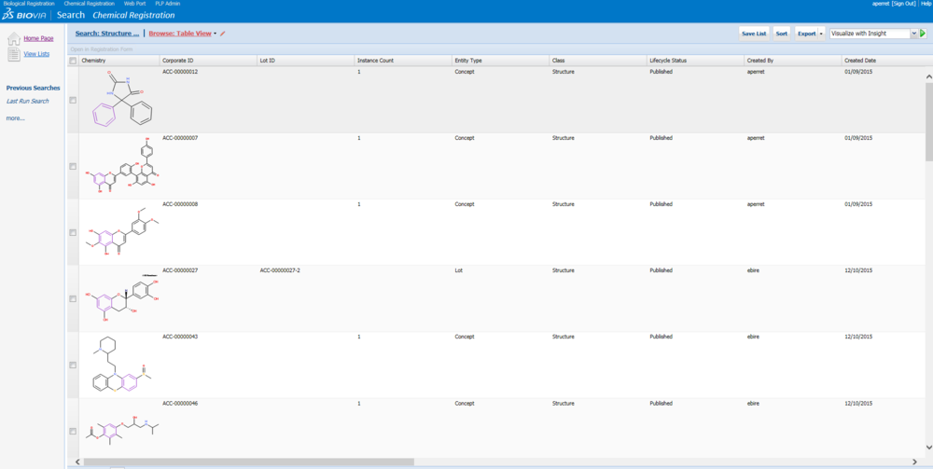This screenshot has height=469, width=933.
Task: Sort by the Corporate ID column header
Action: (x=178, y=61)
